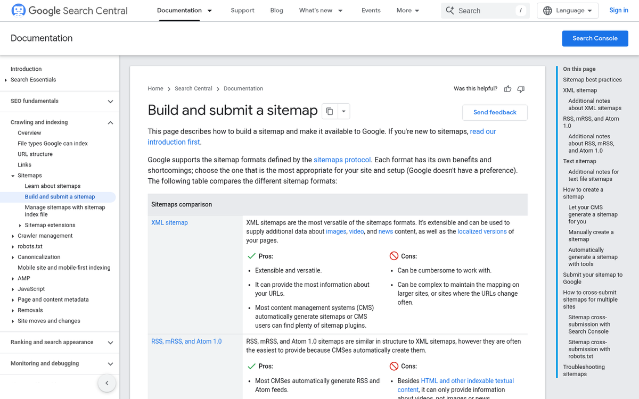Click the globe icon beside Language
The width and height of the screenshot is (639, 399).
[x=548, y=10]
